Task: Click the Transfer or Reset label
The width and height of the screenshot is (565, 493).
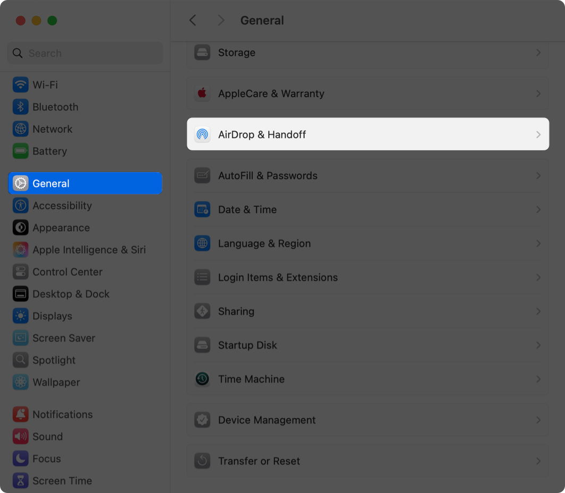Action: [259, 461]
